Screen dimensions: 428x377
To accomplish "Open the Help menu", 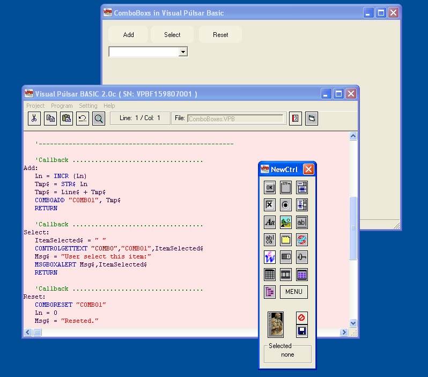I will tap(109, 106).
